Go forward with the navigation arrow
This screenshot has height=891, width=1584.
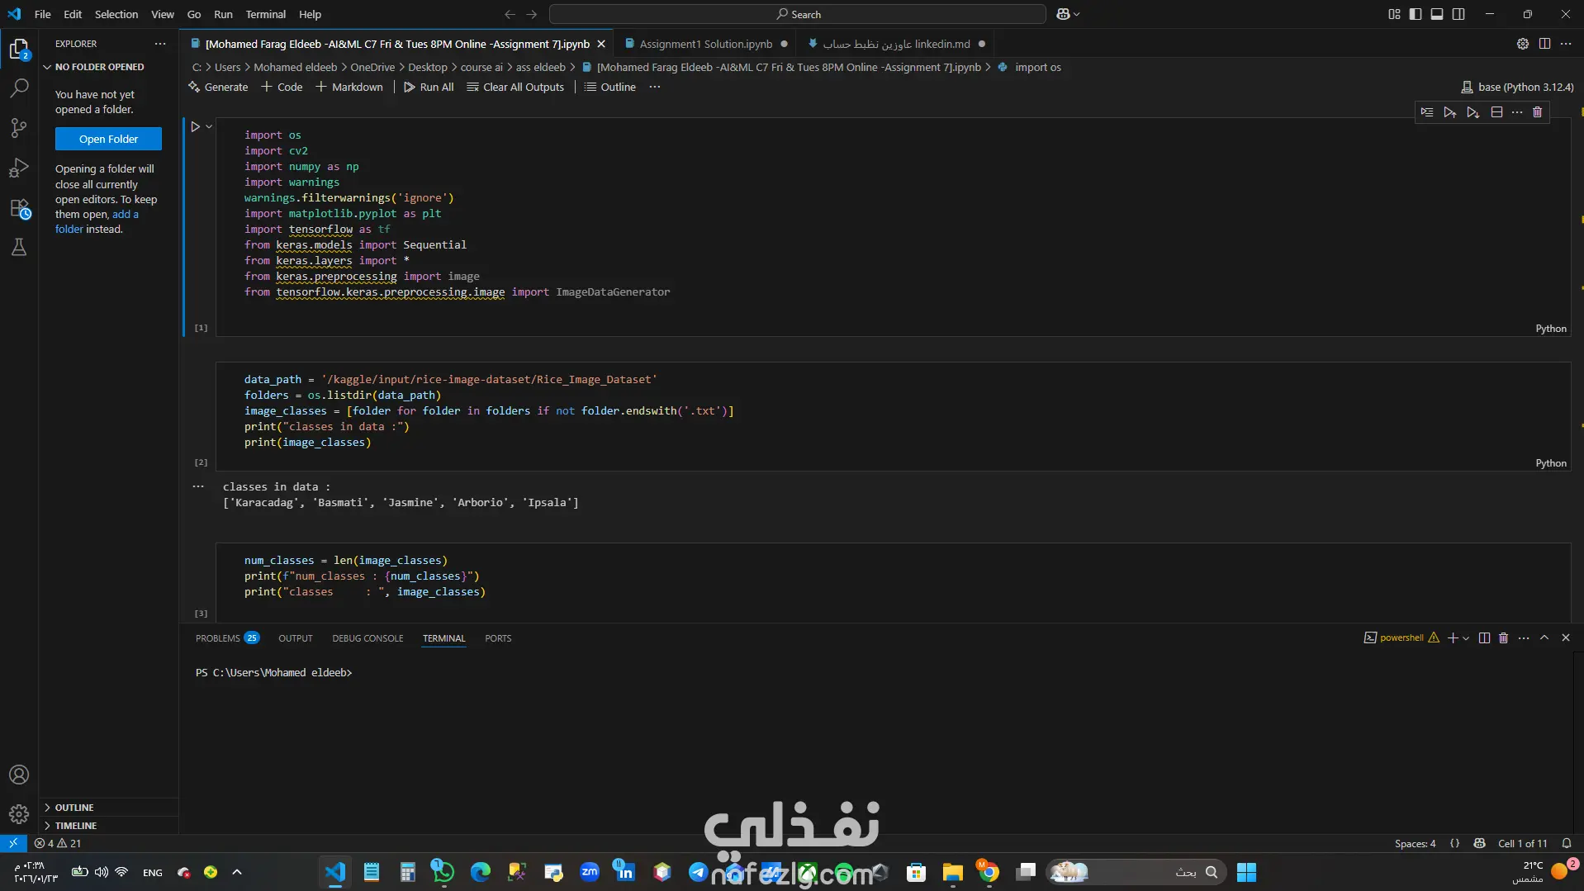(532, 14)
